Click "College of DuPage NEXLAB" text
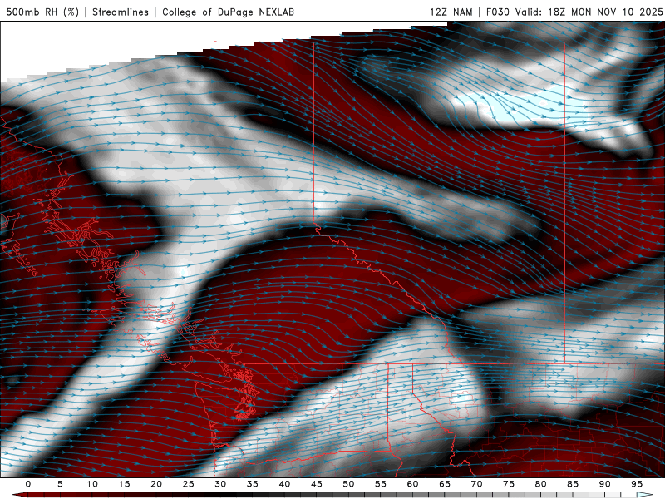Viewport: 665px width, 499px height. (228, 12)
